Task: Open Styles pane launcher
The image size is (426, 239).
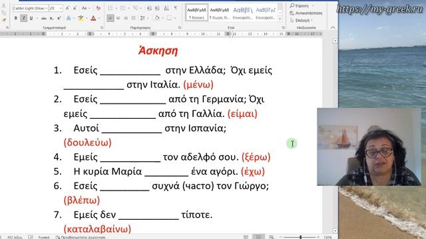Action: 284,28
